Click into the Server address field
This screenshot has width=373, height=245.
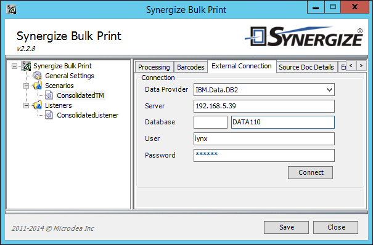[x=264, y=106]
